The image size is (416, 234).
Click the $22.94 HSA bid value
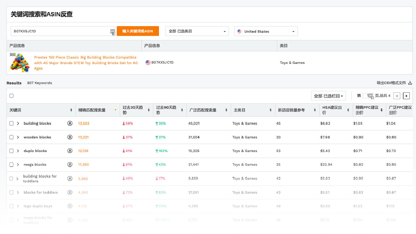(x=326, y=165)
